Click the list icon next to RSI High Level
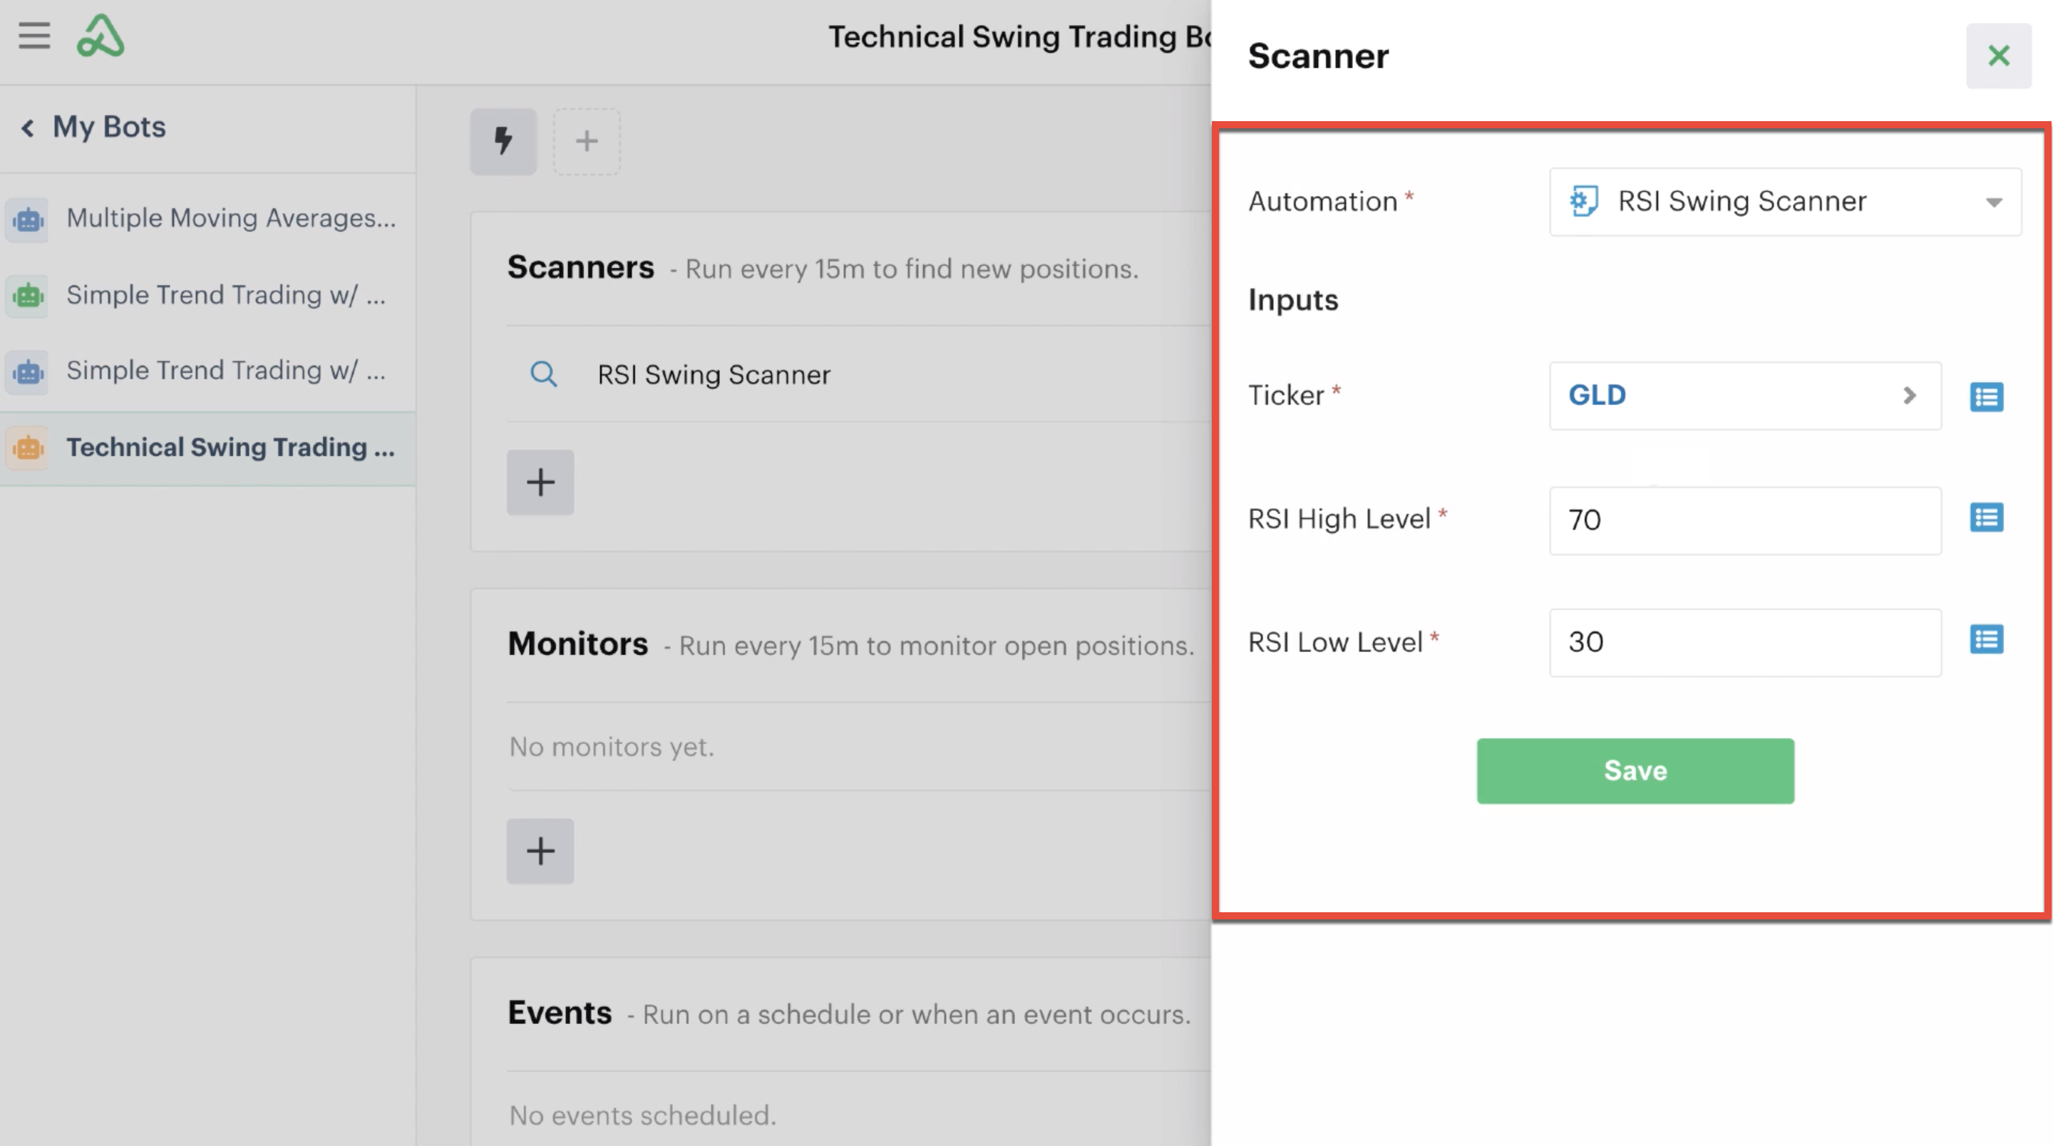The height and width of the screenshot is (1146, 2053). (x=1986, y=517)
